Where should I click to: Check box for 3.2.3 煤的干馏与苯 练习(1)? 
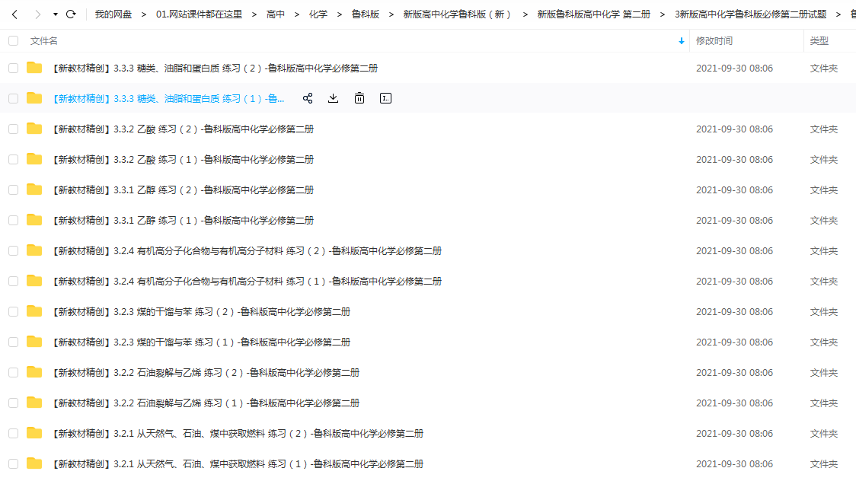pyautogui.click(x=14, y=342)
